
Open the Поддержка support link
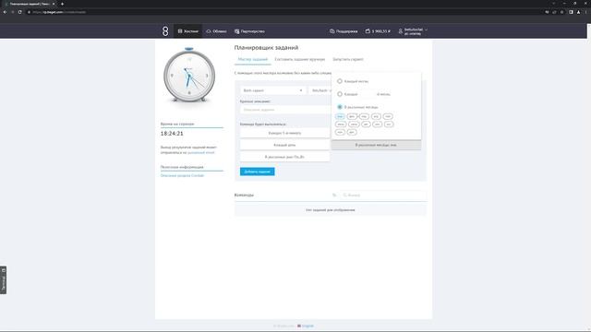344,31
